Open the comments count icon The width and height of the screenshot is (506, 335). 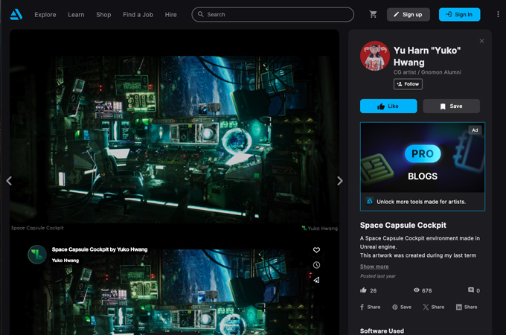tap(471, 290)
